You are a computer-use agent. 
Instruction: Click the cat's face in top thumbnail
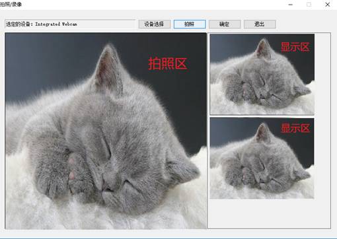pos(264,88)
